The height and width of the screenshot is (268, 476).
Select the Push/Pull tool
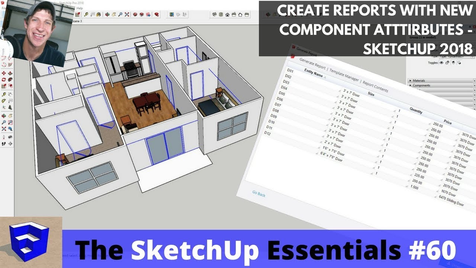point(10,73)
